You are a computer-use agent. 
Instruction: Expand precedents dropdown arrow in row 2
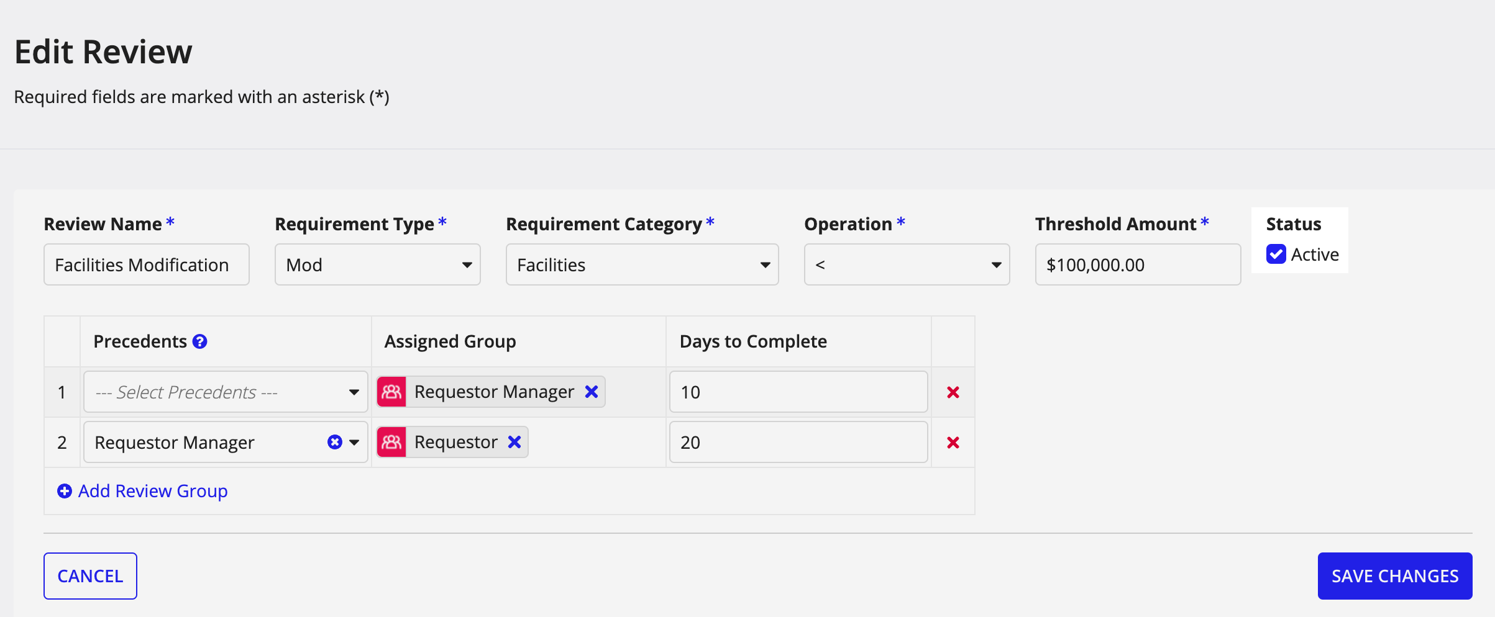[x=355, y=443]
